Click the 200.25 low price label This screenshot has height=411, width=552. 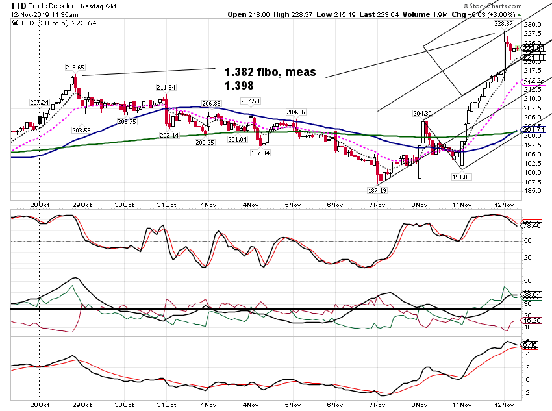click(x=205, y=142)
